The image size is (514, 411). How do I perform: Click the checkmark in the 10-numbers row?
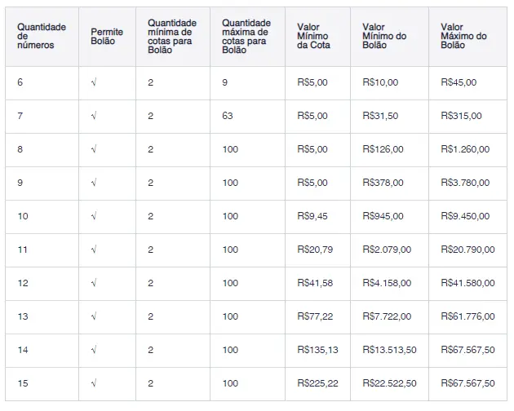(94, 216)
